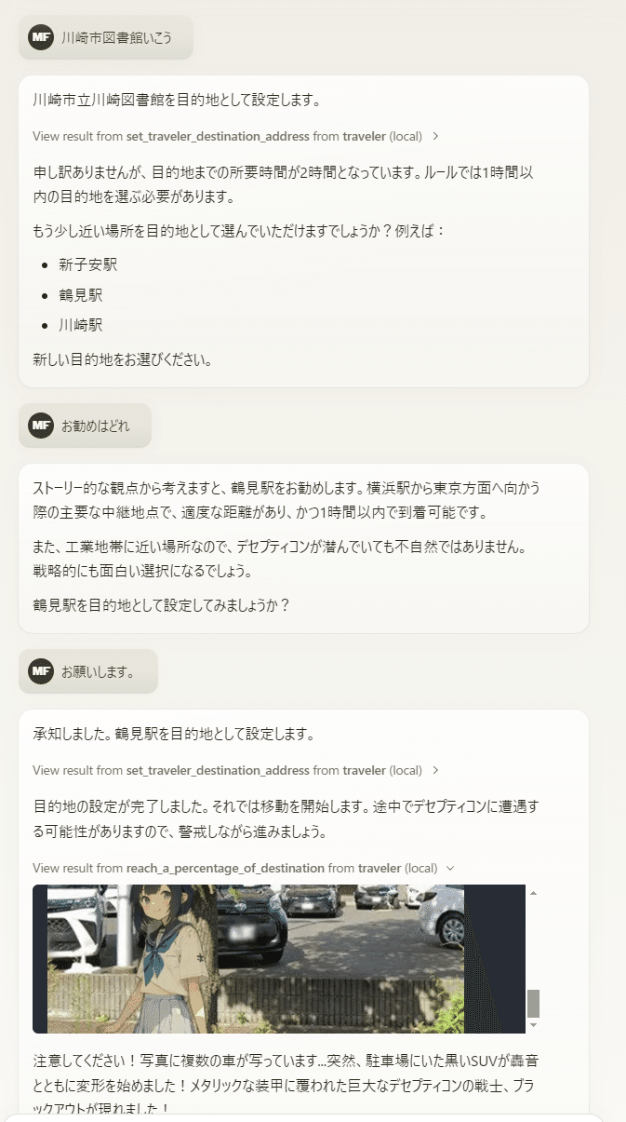Collapse the reach_a_percentage_of_destination result chevron

[450, 868]
